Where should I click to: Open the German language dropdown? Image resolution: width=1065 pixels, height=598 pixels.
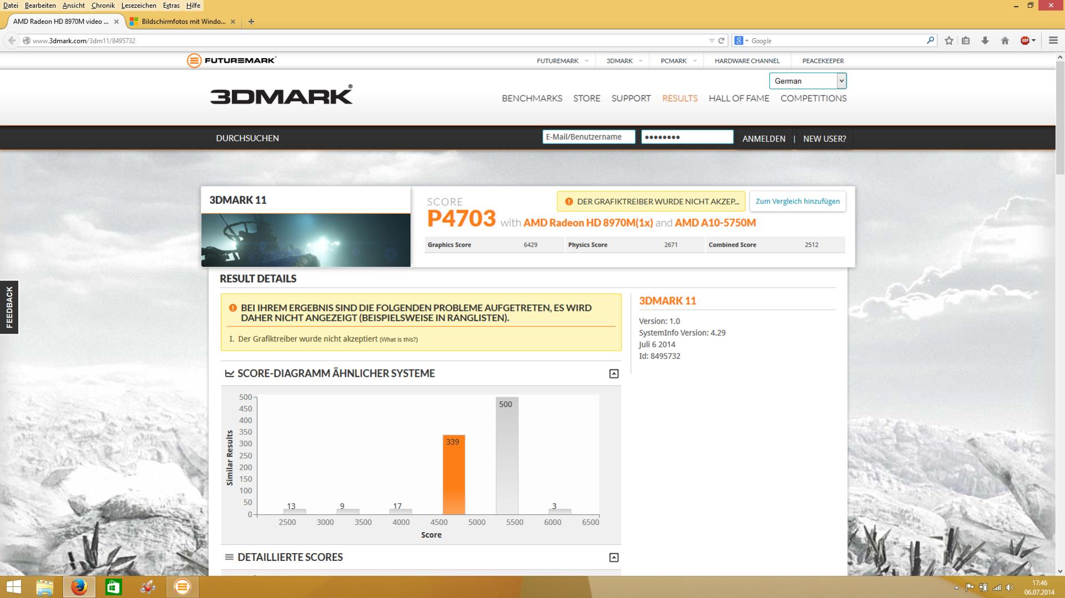pos(807,81)
